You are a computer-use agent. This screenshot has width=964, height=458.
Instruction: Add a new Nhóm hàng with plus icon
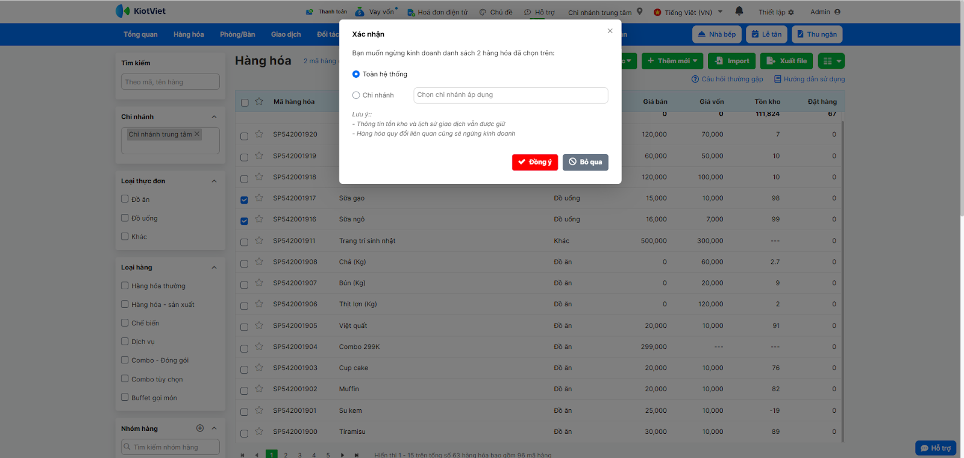200,428
